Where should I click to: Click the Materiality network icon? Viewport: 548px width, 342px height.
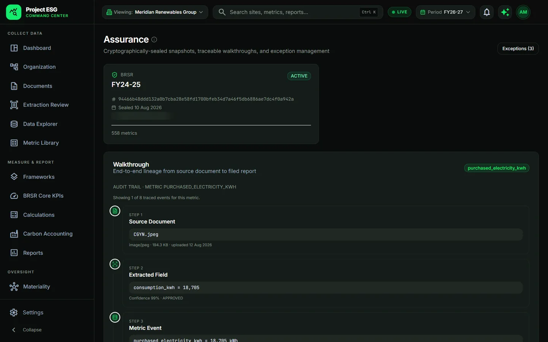(x=14, y=287)
